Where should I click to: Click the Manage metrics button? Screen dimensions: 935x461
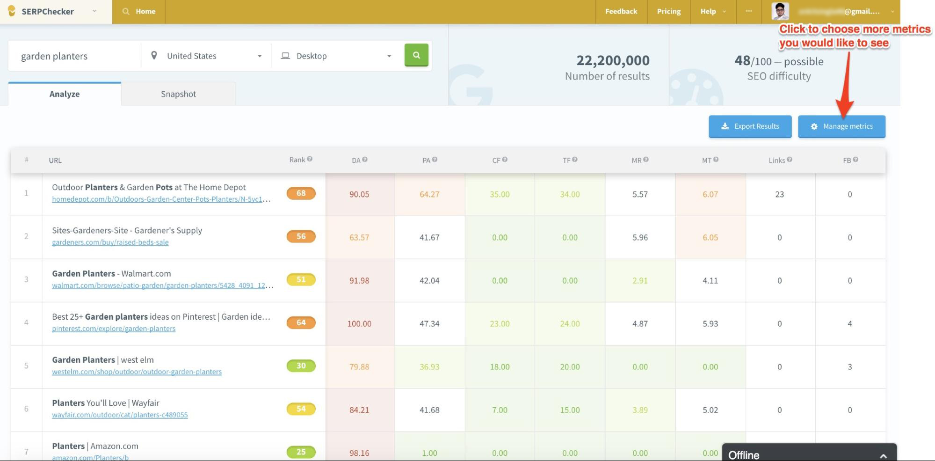point(841,126)
